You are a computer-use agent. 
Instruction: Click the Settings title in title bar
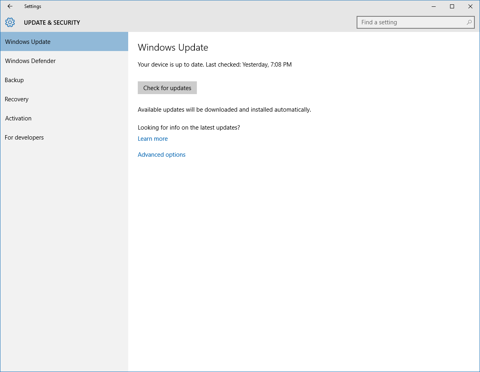tap(33, 6)
